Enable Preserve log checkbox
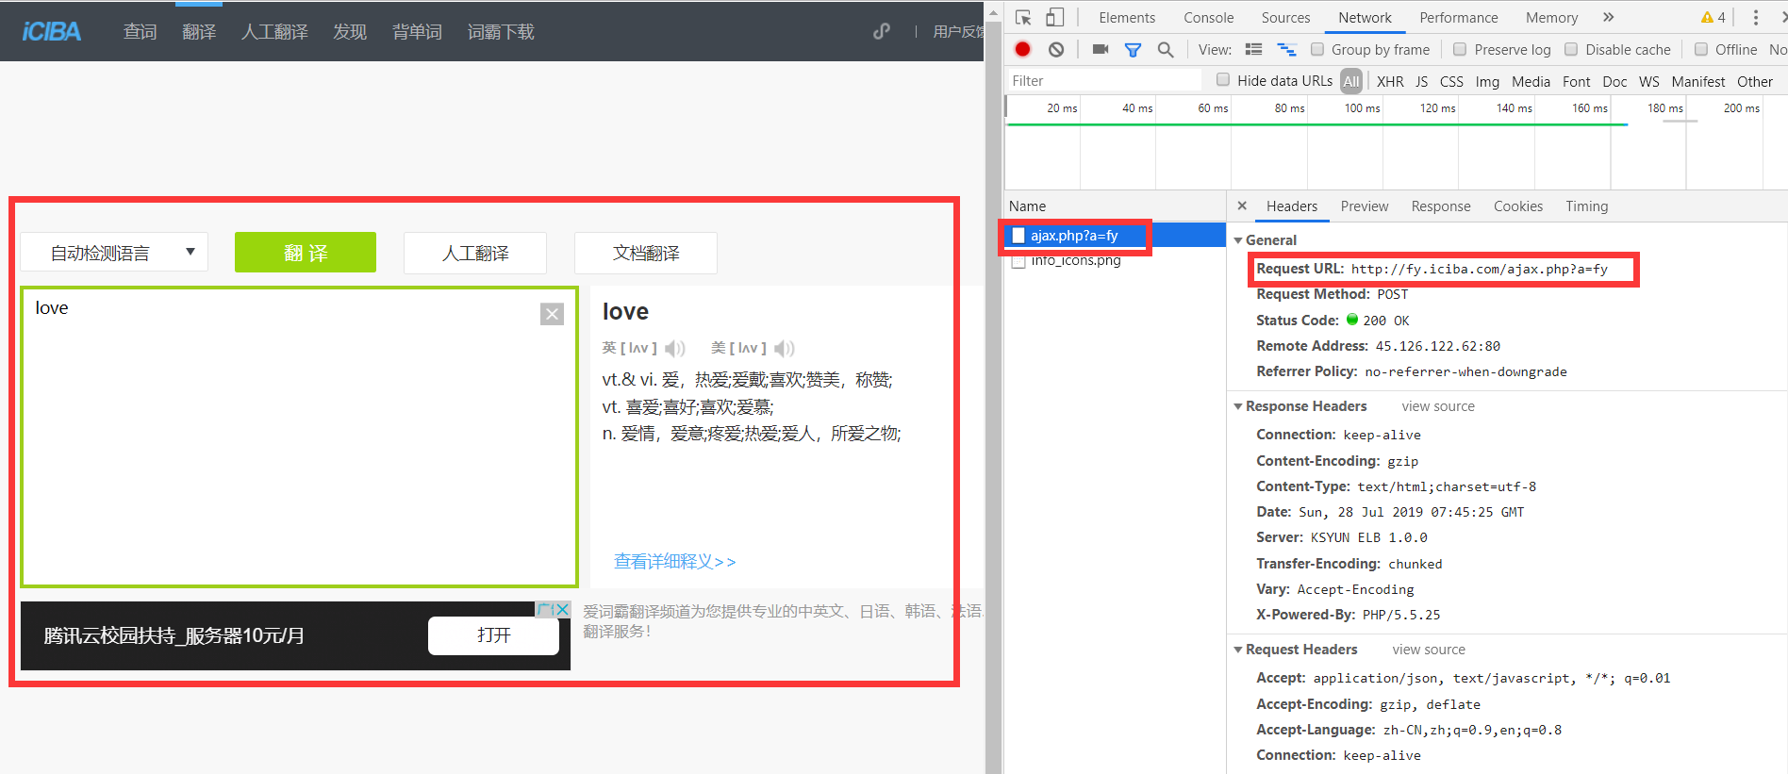 pyautogui.click(x=1460, y=49)
